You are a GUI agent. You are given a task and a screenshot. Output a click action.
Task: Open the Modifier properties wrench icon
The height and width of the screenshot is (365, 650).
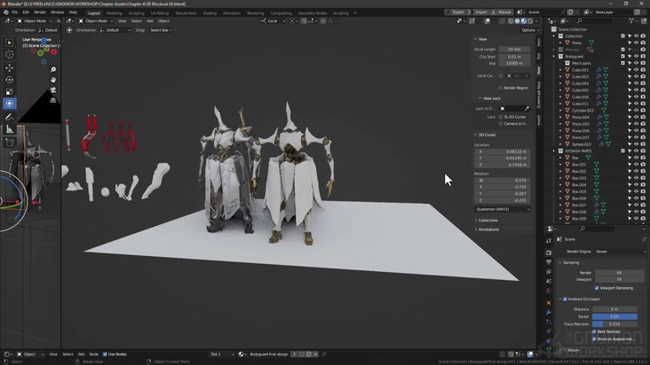tap(549, 312)
